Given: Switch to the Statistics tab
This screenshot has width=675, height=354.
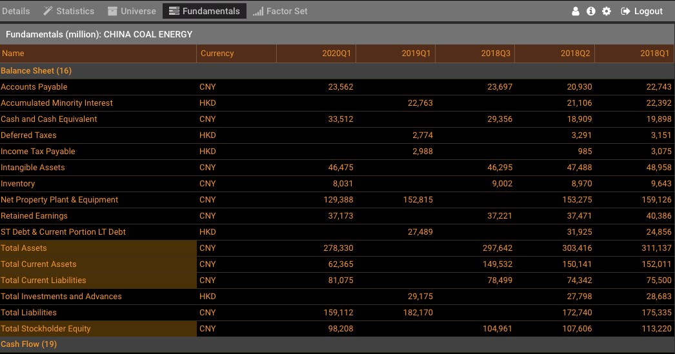Looking at the screenshot, I should pos(69,11).
